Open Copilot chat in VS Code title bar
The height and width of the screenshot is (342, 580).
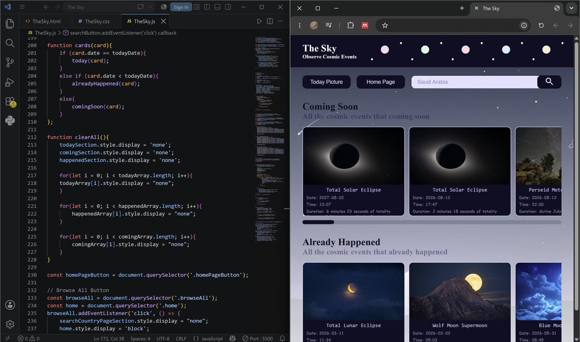pos(141,7)
